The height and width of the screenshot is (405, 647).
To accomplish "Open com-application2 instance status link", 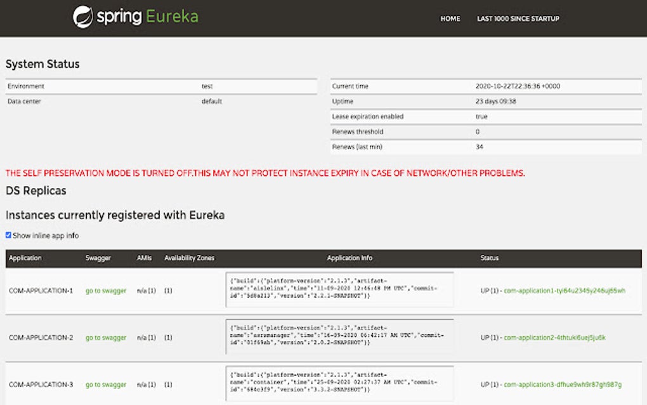I will point(554,338).
